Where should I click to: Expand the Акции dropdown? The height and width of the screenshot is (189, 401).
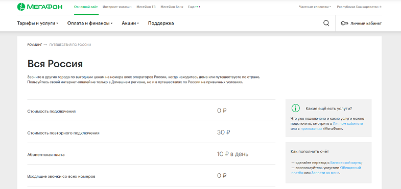click(130, 23)
